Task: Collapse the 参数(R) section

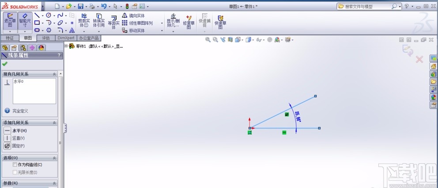Action: [54, 183]
